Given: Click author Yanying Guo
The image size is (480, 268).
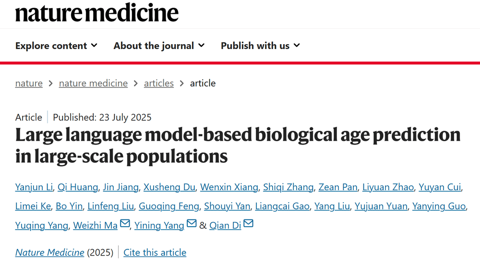Looking at the screenshot, I should pos(439,207).
